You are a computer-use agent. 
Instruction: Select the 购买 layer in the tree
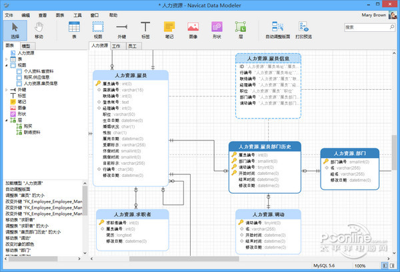click(x=28, y=126)
